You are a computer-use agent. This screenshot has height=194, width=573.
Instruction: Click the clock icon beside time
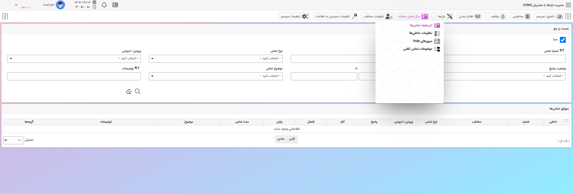point(94,7)
